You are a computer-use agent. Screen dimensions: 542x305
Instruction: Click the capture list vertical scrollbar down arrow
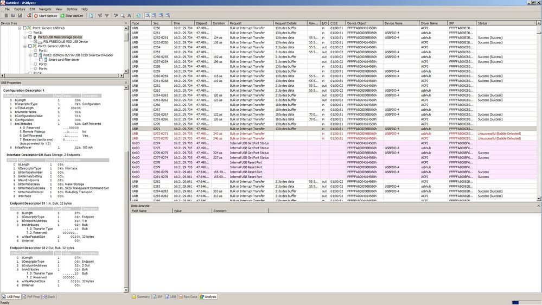tap(539, 199)
